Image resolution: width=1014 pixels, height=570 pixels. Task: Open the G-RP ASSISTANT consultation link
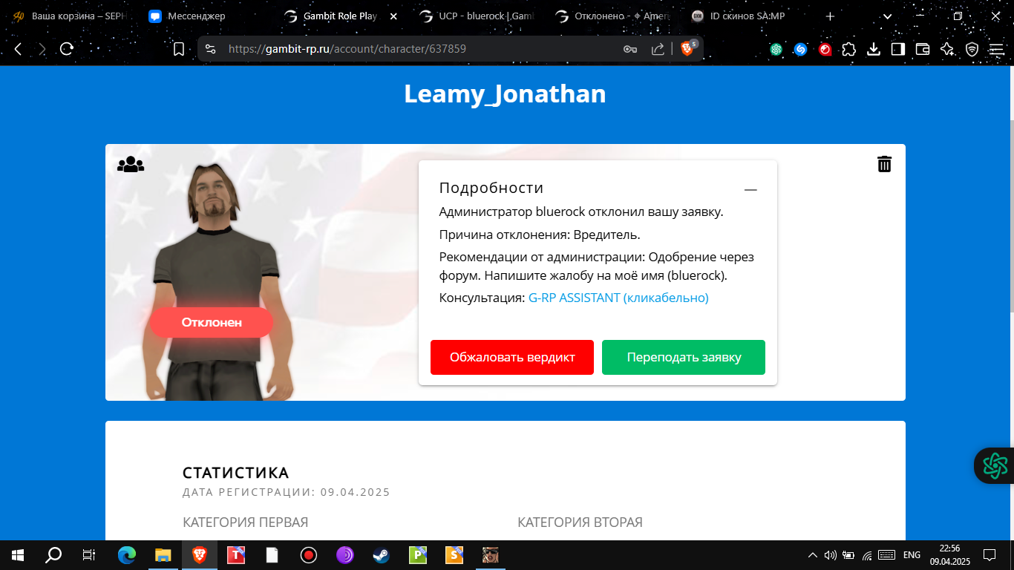pos(618,298)
